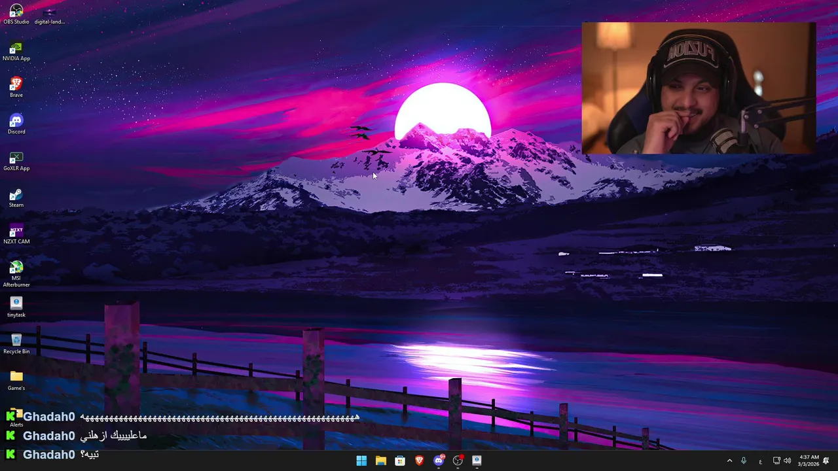Viewport: 838px width, 471px height.
Task: Open Brave from the taskbar
Action: (419, 461)
